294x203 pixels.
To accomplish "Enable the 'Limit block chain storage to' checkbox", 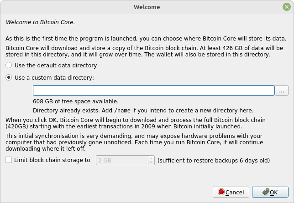I will tap(9, 160).
